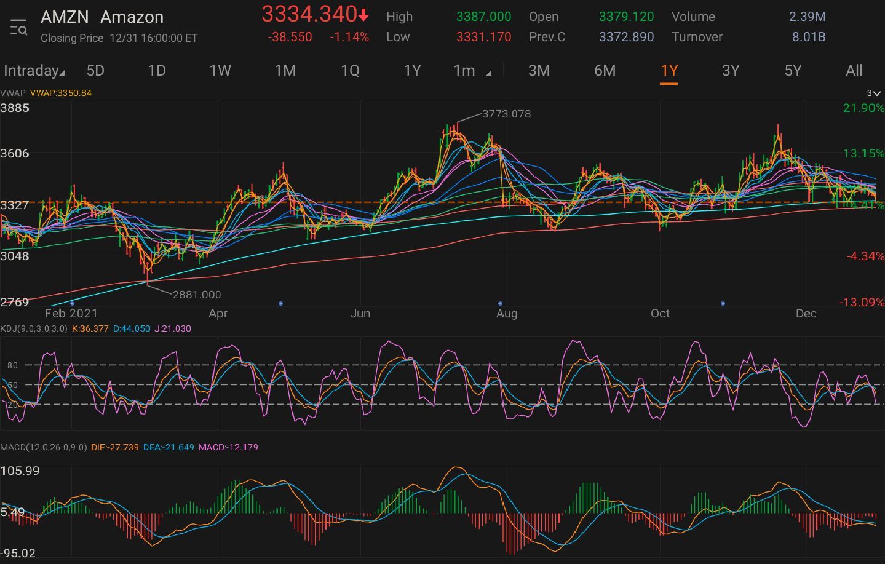
Task: Switch to the 5D chart tab
Action: point(95,70)
